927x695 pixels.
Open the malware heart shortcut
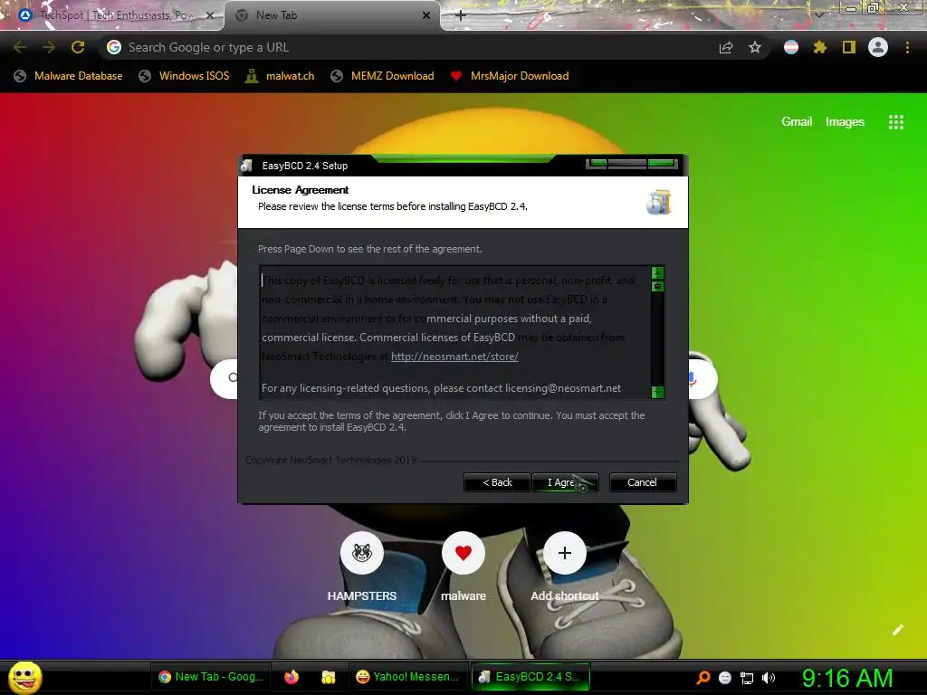click(x=463, y=553)
